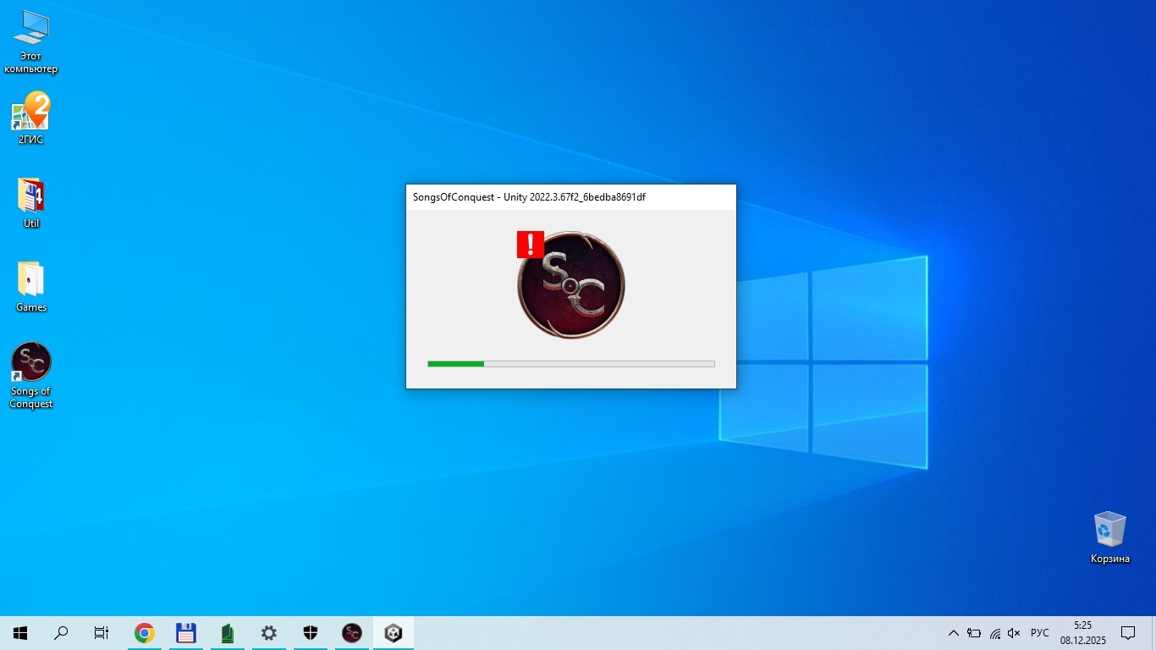Expand the hidden system tray icons

pyautogui.click(x=953, y=633)
